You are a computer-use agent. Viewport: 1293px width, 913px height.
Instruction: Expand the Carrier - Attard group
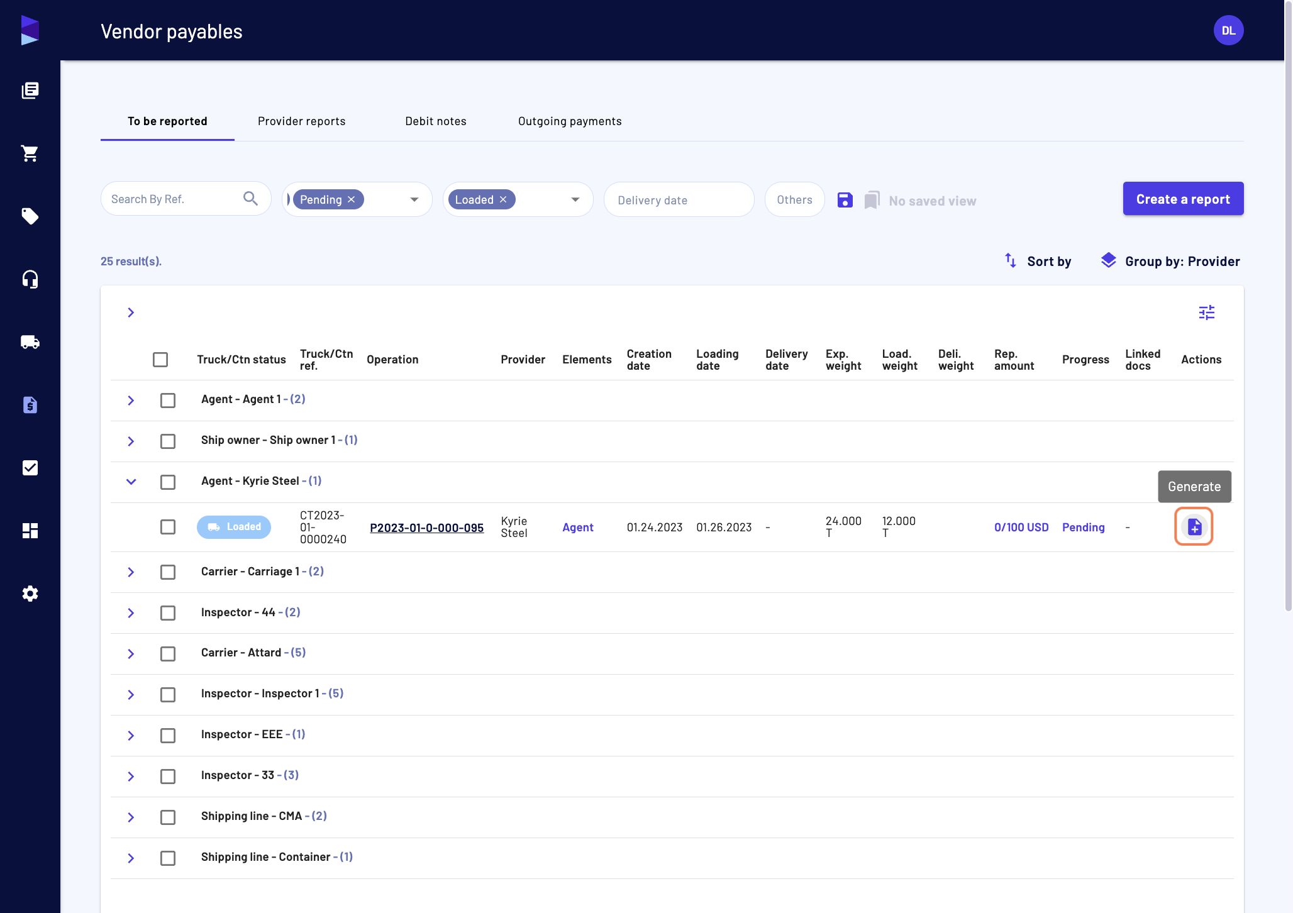point(131,654)
